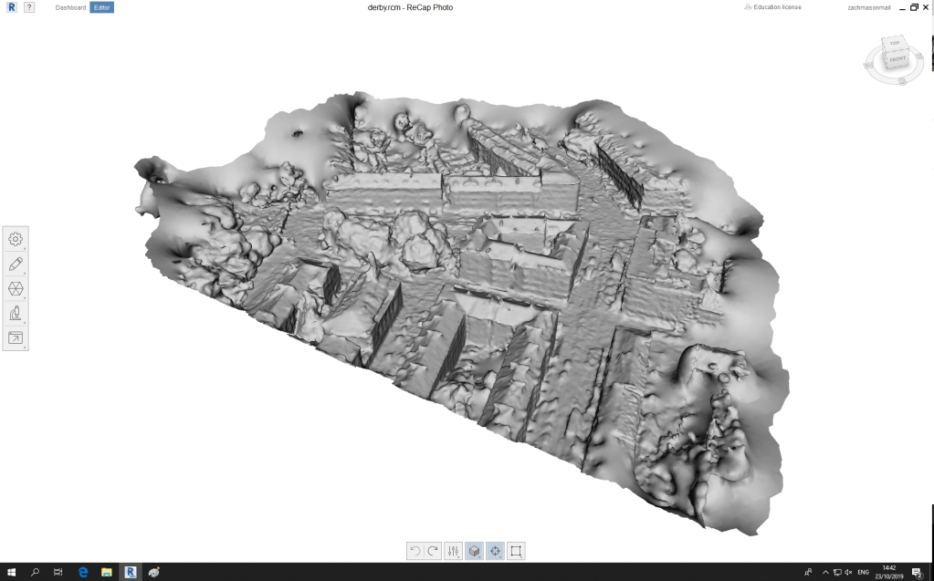Open File Explorer from the taskbar
Image resolution: width=934 pixels, height=581 pixels.
[106, 572]
